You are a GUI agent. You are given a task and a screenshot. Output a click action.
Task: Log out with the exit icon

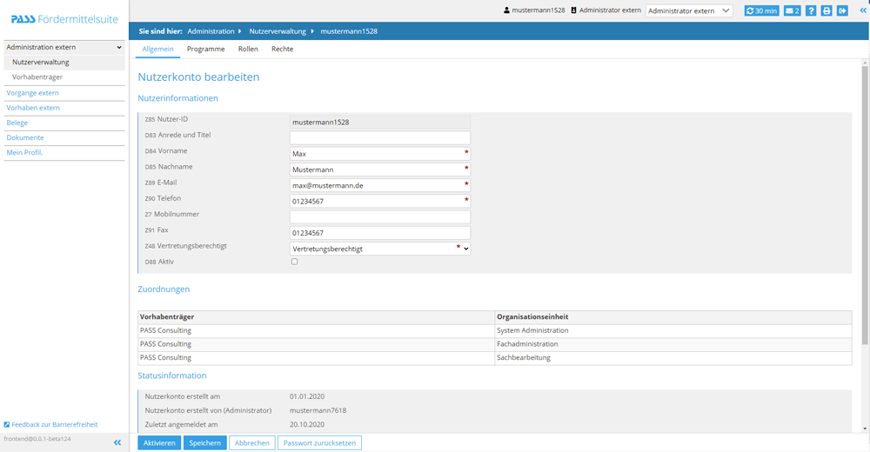pos(842,10)
